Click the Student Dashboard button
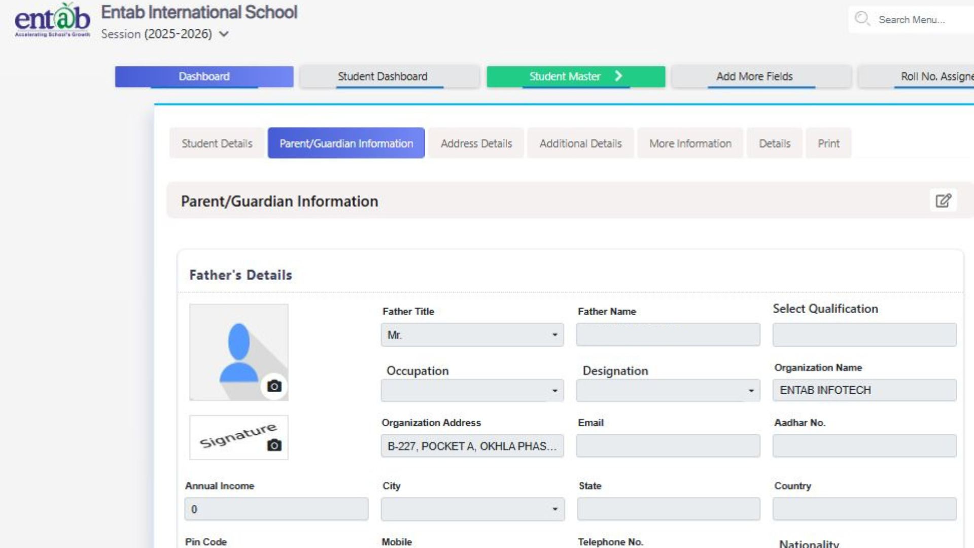 382,77
